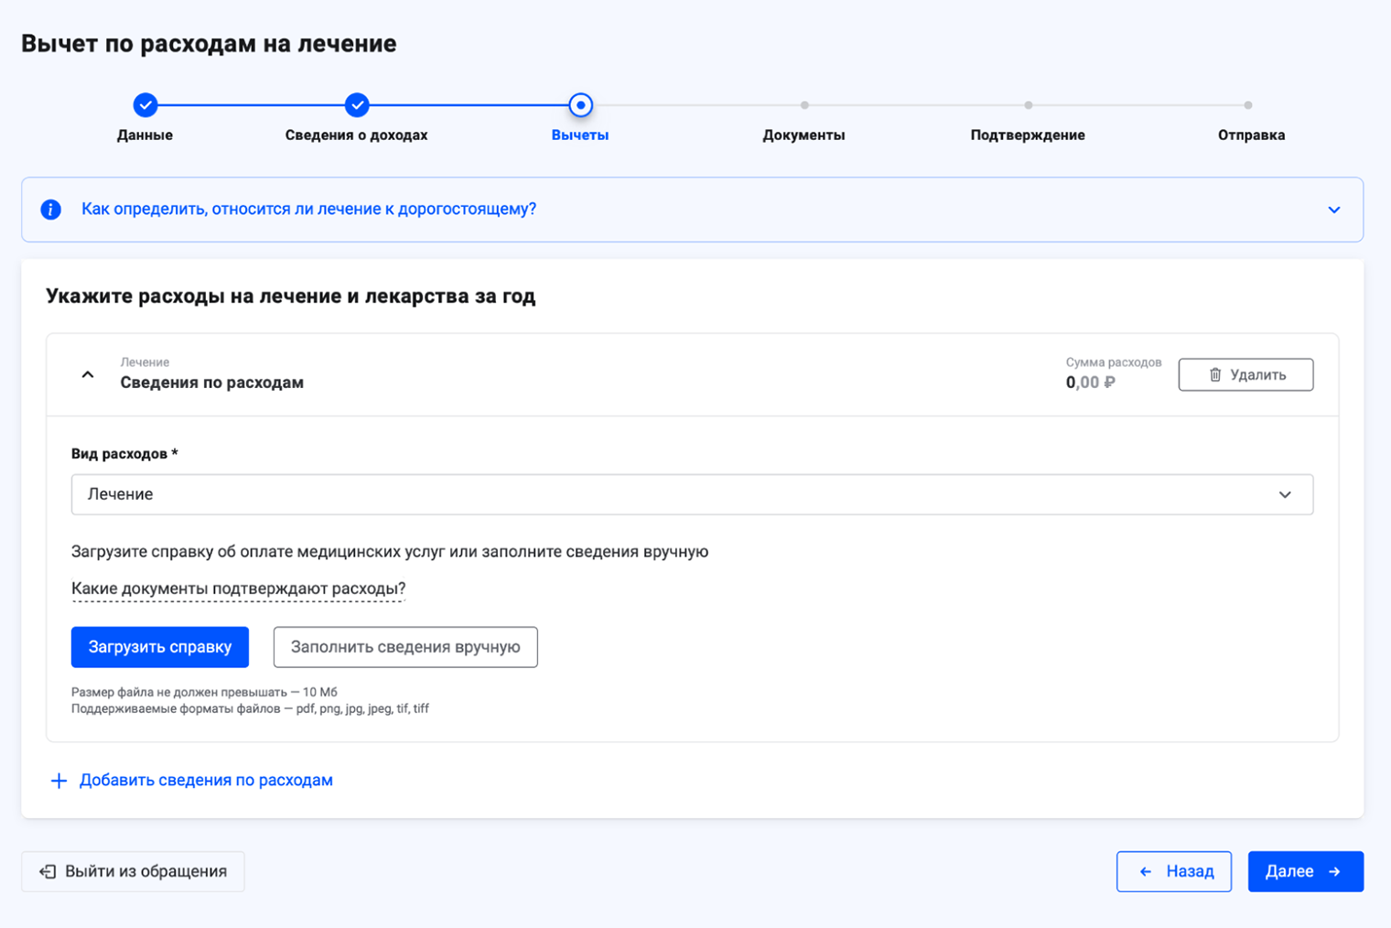Click the checkmark icon on Сведения о доходах
The width and height of the screenshot is (1391, 928).
coord(357,105)
